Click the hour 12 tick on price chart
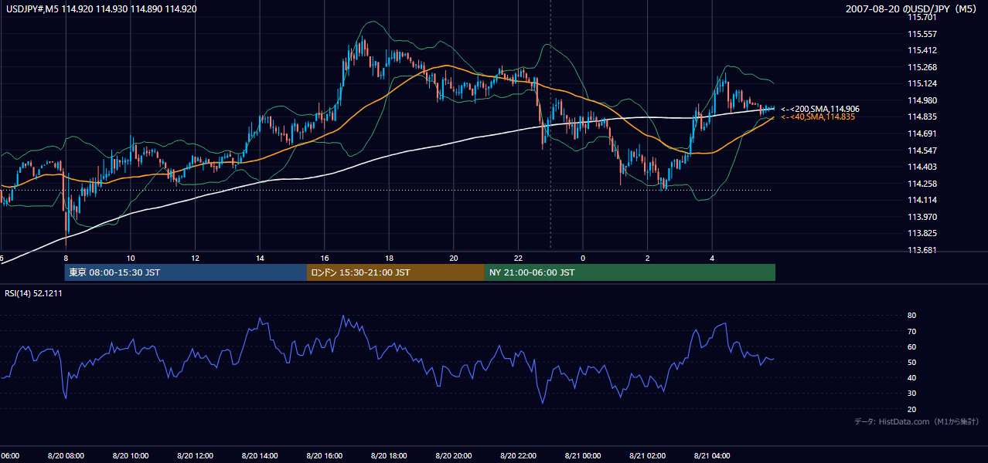The image size is (988, 463). [196, 259]
